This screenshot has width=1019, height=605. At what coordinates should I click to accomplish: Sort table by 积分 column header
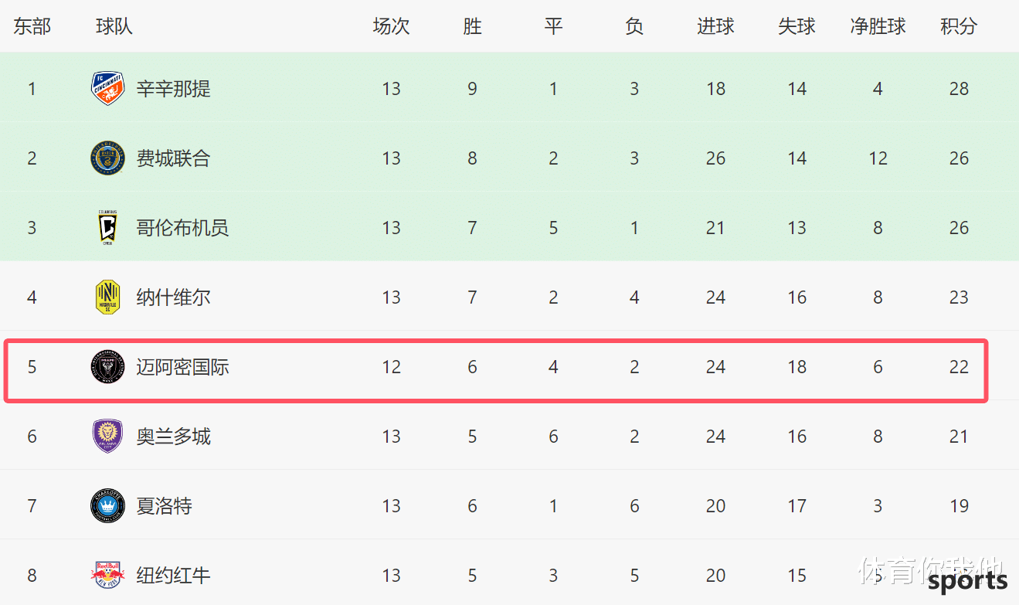(x=959, y=26)
